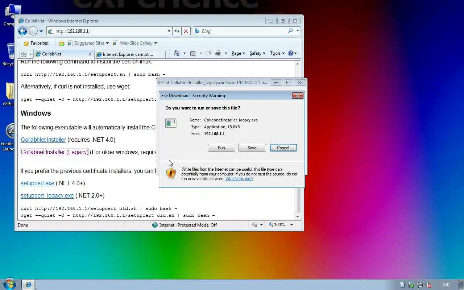The image size is (464, 290).
Task: Click the application file icon in dialog
Action: 171,123
